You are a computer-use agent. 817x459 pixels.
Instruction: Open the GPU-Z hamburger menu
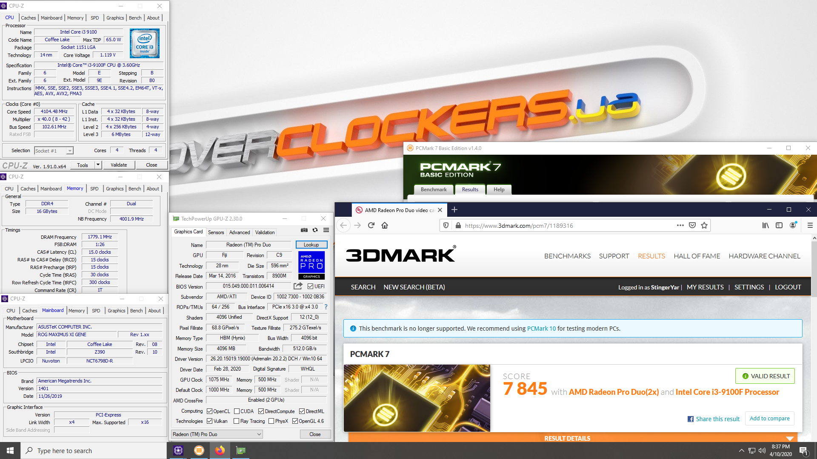[326, 230]
